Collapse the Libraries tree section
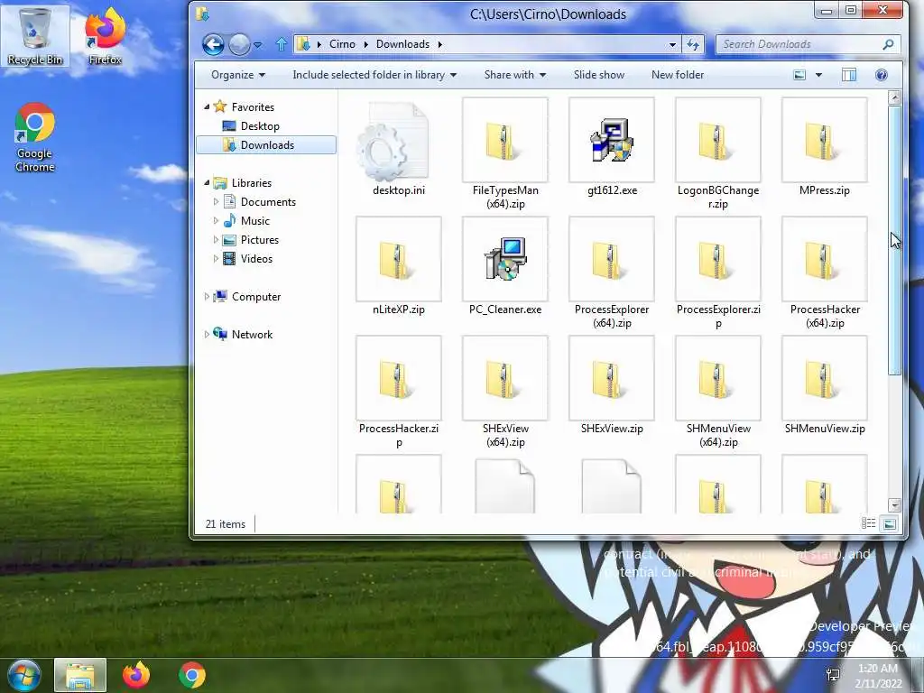Screen dimensions: 924x693 click(207, 182)
